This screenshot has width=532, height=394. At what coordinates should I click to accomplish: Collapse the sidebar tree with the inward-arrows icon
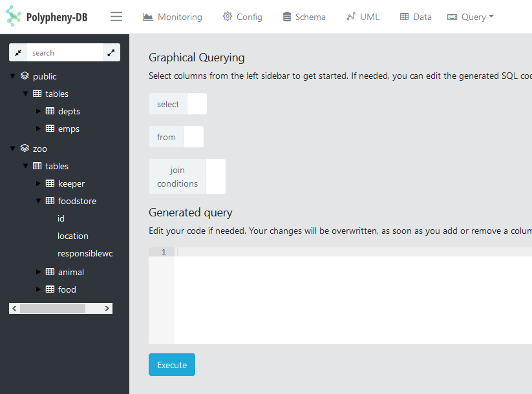click(x=18, y=52)
